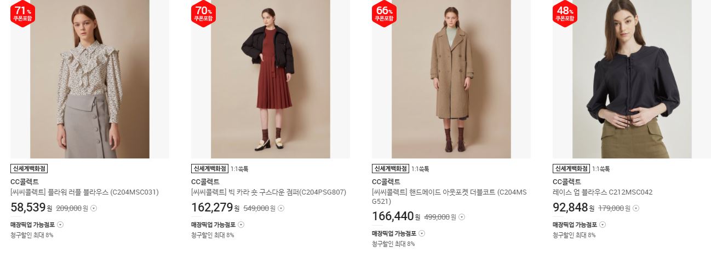Click the 71% coupon discount badge

click(22, 13)
